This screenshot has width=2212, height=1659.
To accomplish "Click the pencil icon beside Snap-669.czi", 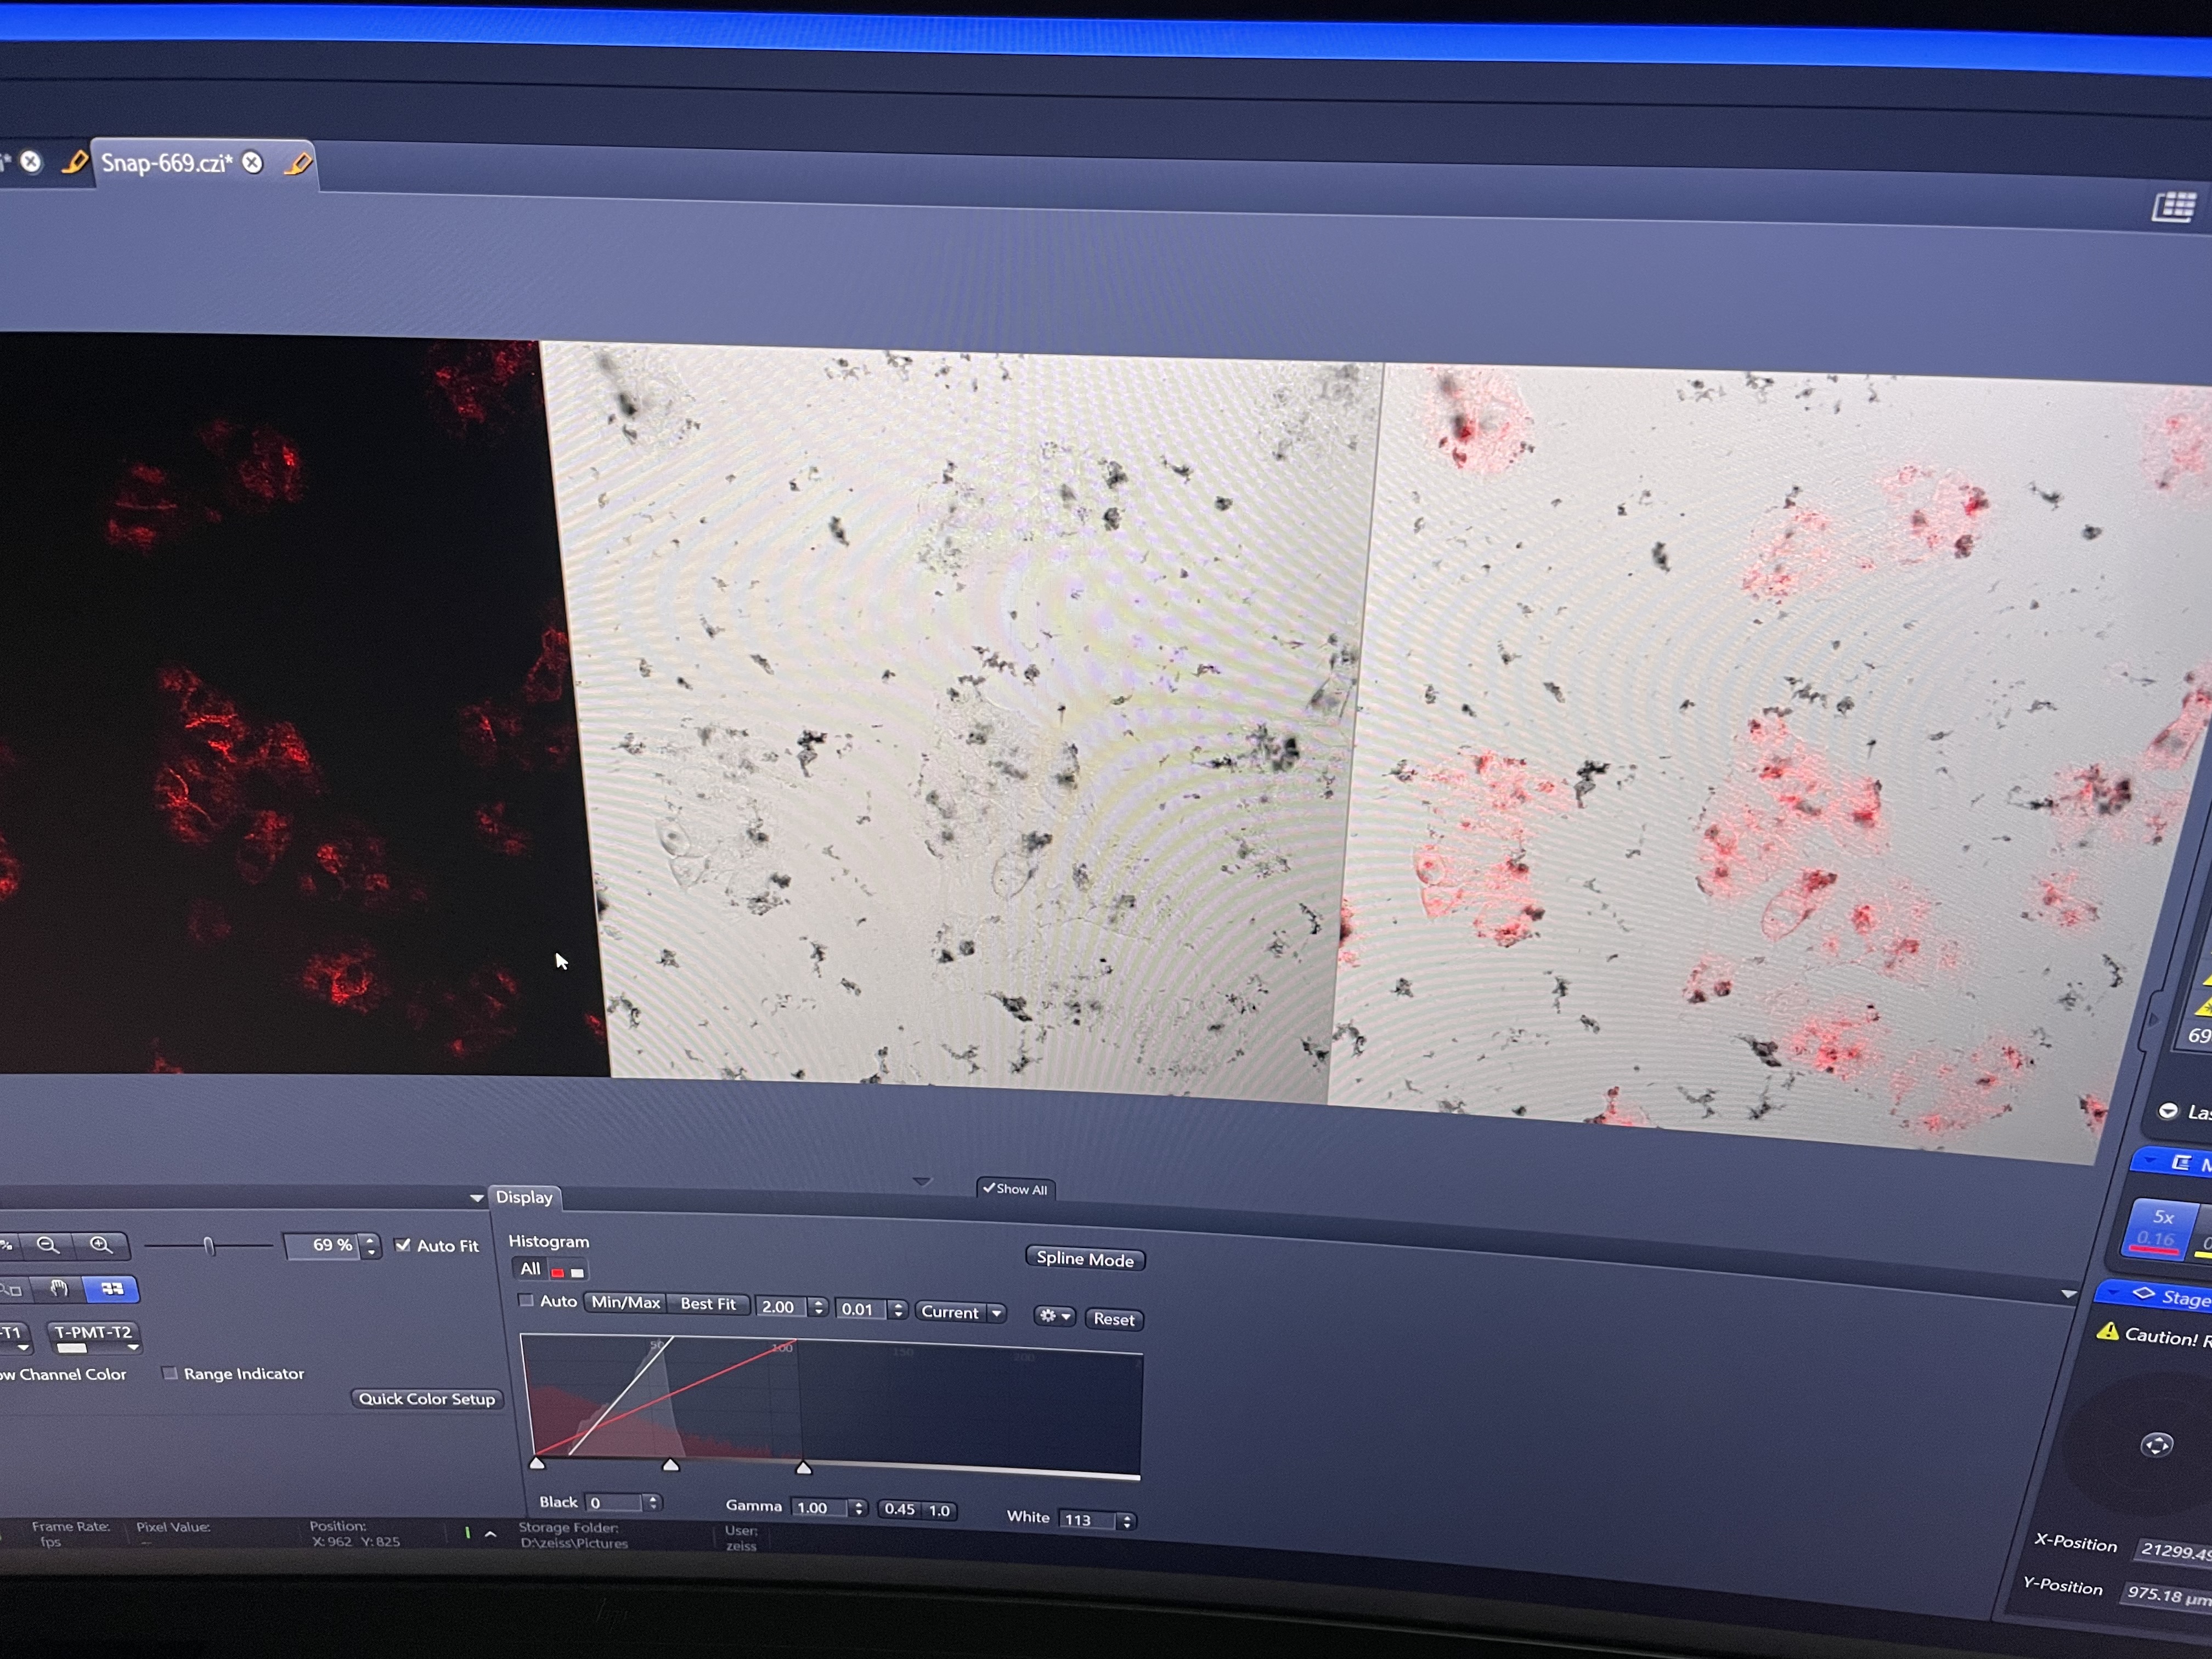I will point(297,164).
